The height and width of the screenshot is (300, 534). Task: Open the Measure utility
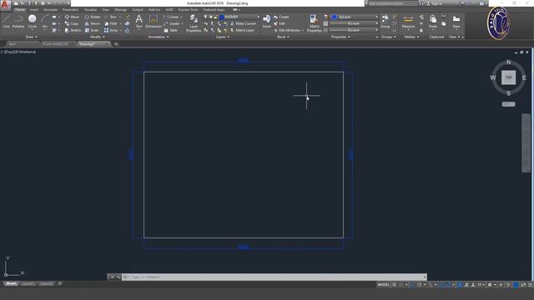[408, 22]
